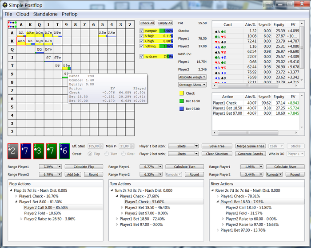This screenshot has height=248, width=311.
Task: Click the Simple Postflop title bar icon
Action: point(5,5)
